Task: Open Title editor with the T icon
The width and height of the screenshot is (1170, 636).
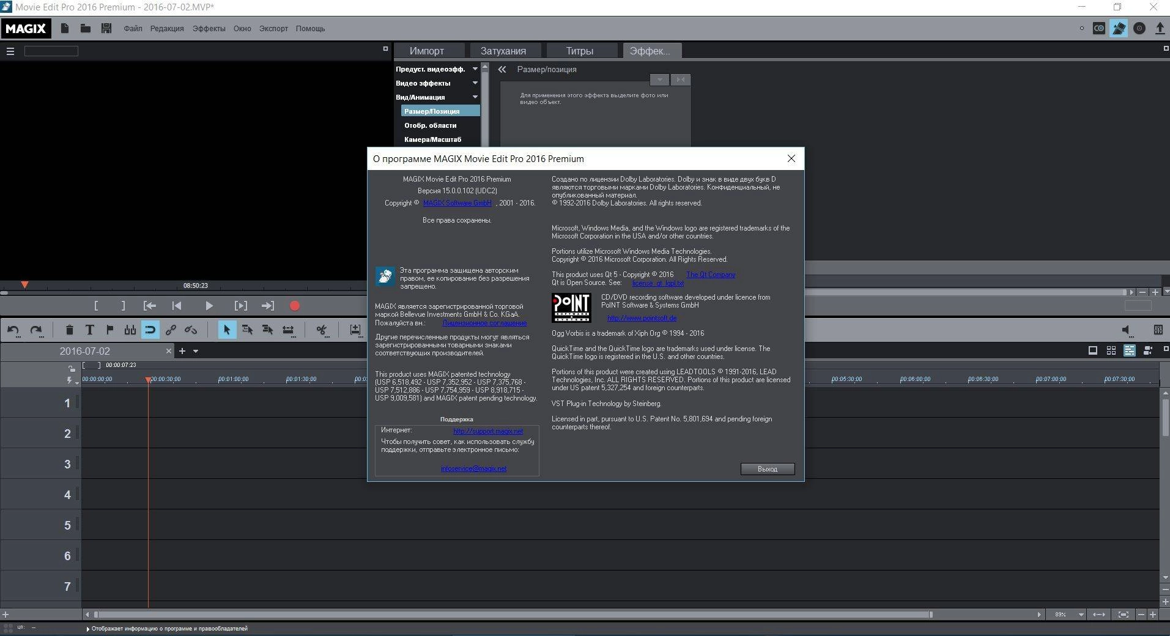Action: [x=89, y=330]
